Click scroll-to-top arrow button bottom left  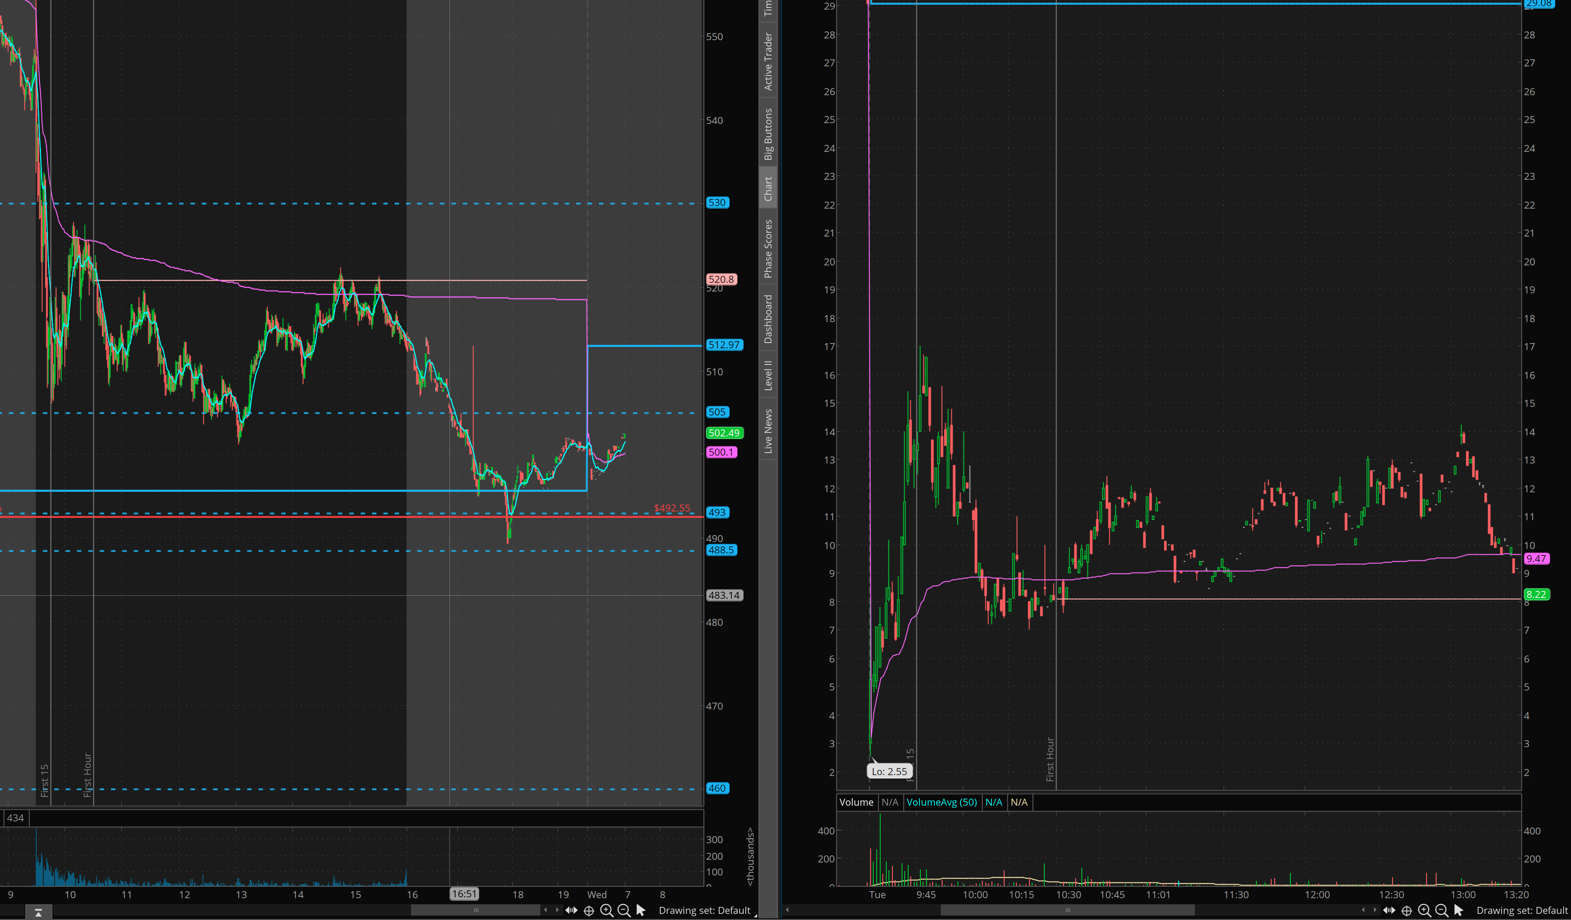39,913
